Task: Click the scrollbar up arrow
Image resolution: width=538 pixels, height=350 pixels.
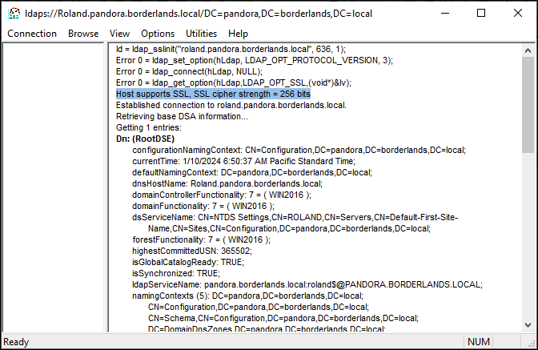Action: pos(528,50)
